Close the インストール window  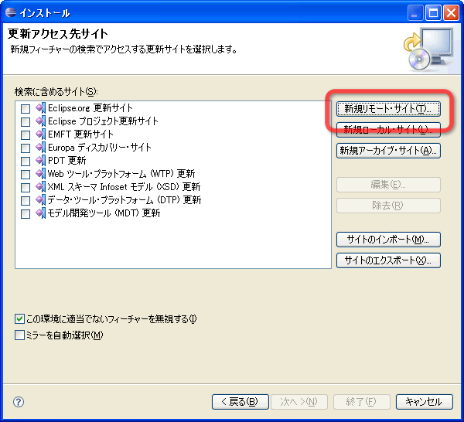click(x=451, y=13)
